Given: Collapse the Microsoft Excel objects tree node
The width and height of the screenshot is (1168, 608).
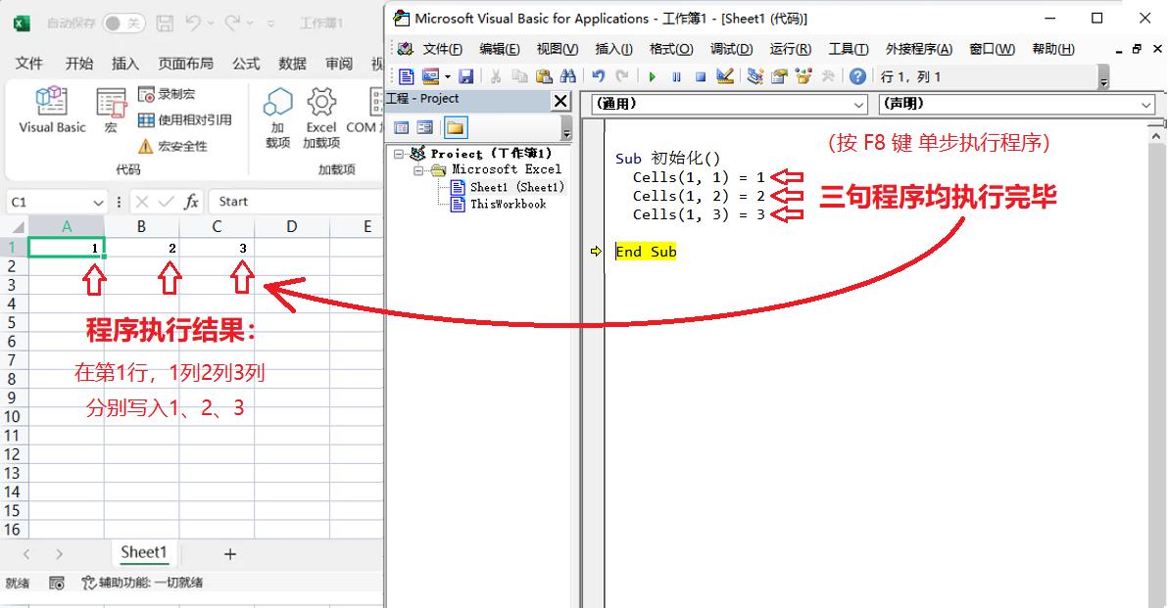Looking at the screenshot, I should [x=418, y=170].
